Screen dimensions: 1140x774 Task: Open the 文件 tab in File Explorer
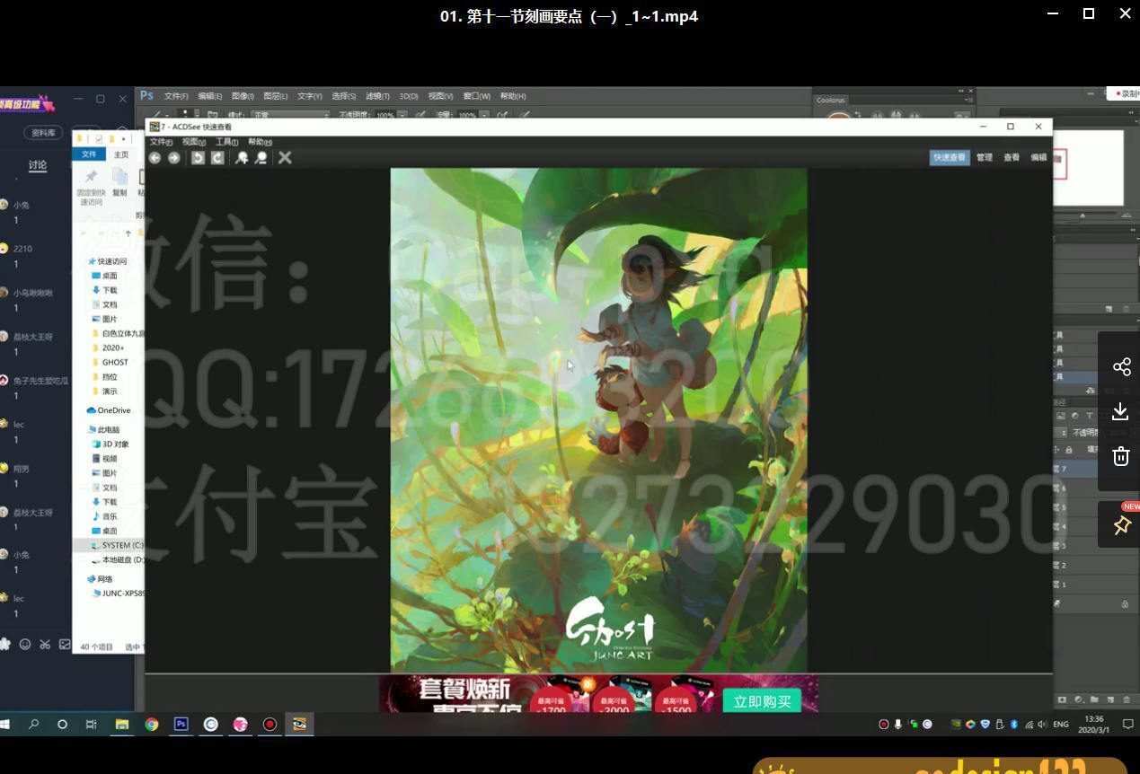[x=89, y=154]
